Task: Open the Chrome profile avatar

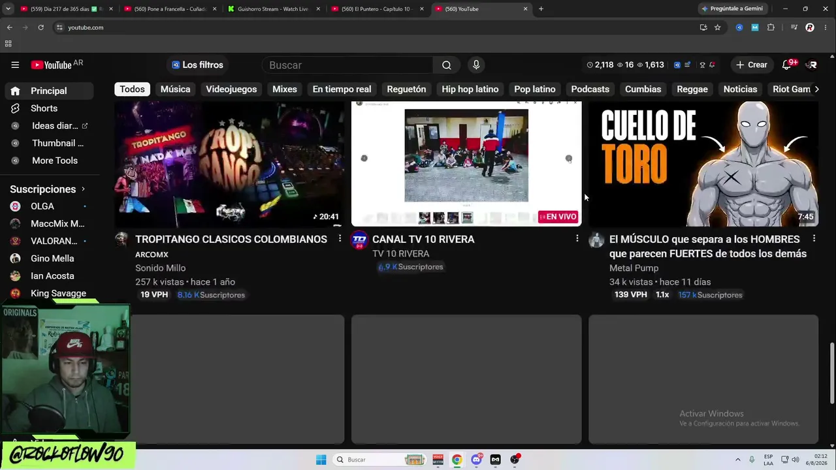Action: click(x=810, y=27)
